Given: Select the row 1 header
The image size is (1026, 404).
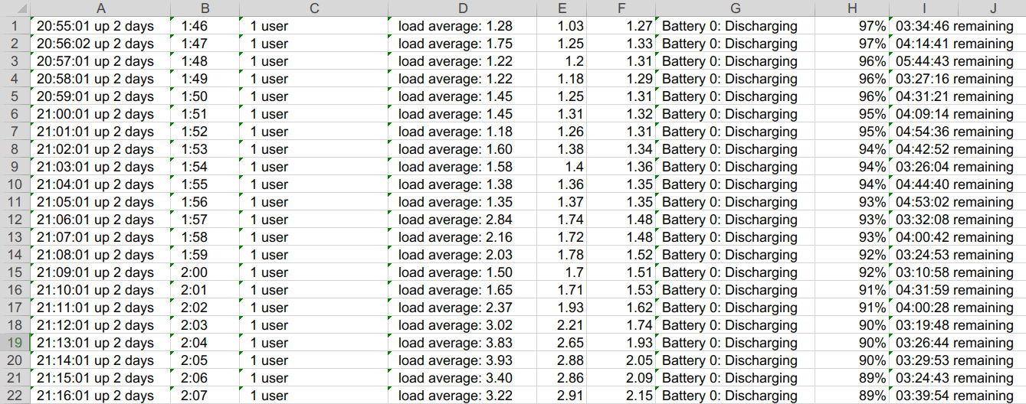Looking at the screenshot, I should (x=15, y=26).
